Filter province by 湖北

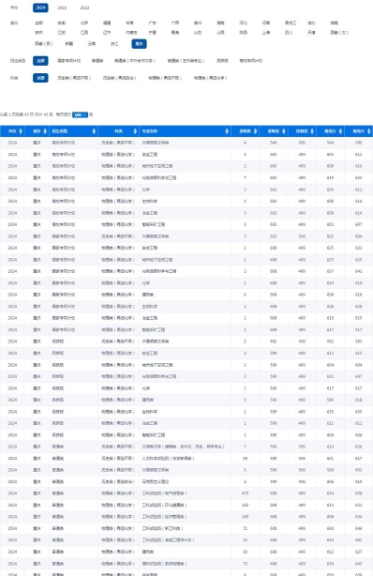pos(311,23)
